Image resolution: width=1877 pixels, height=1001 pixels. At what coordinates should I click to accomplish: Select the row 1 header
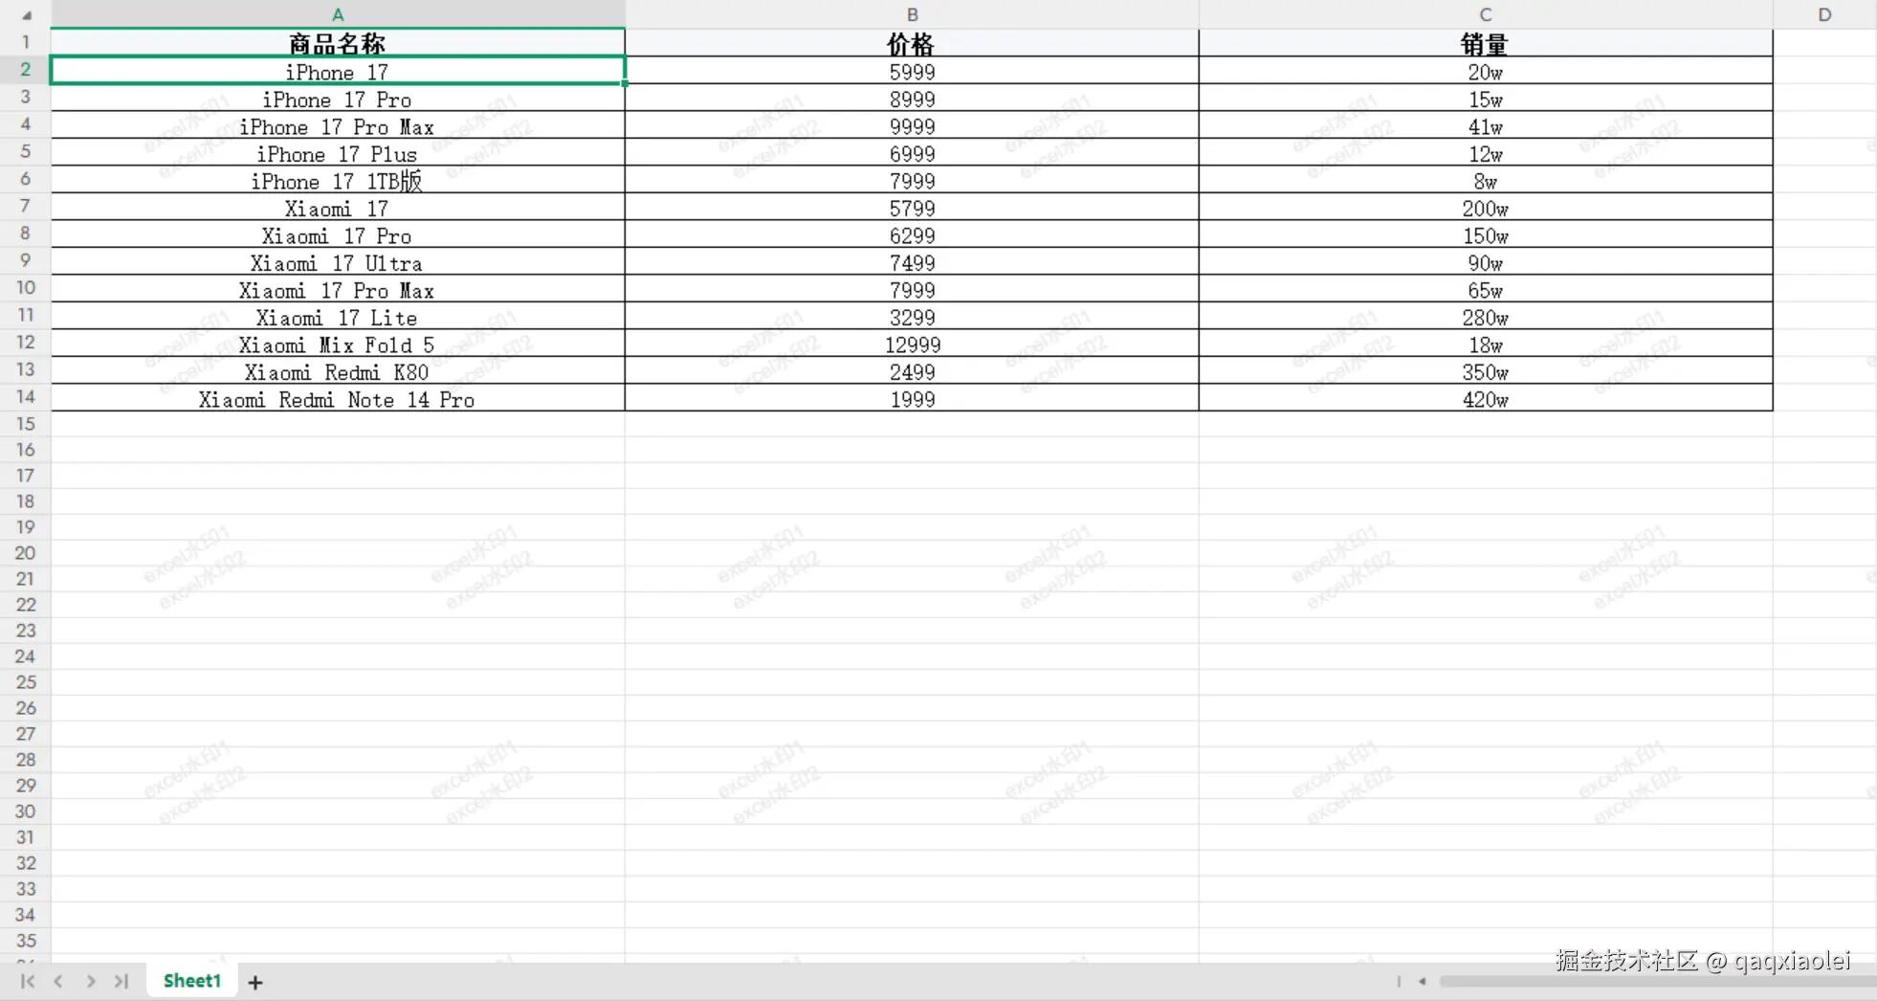pyautogui.click(x=26, y=42)
